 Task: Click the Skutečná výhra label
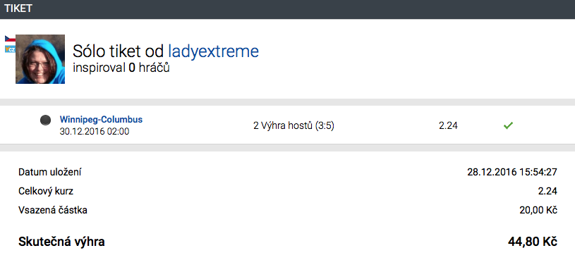[61, 242]
